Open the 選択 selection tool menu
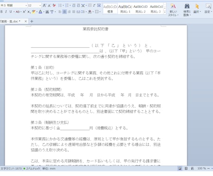213x176 pixels. (x=197, y=9)
